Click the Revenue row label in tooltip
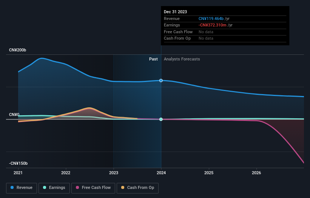Image resolution: width=310 pixels, height=198 pixels. 172,19
